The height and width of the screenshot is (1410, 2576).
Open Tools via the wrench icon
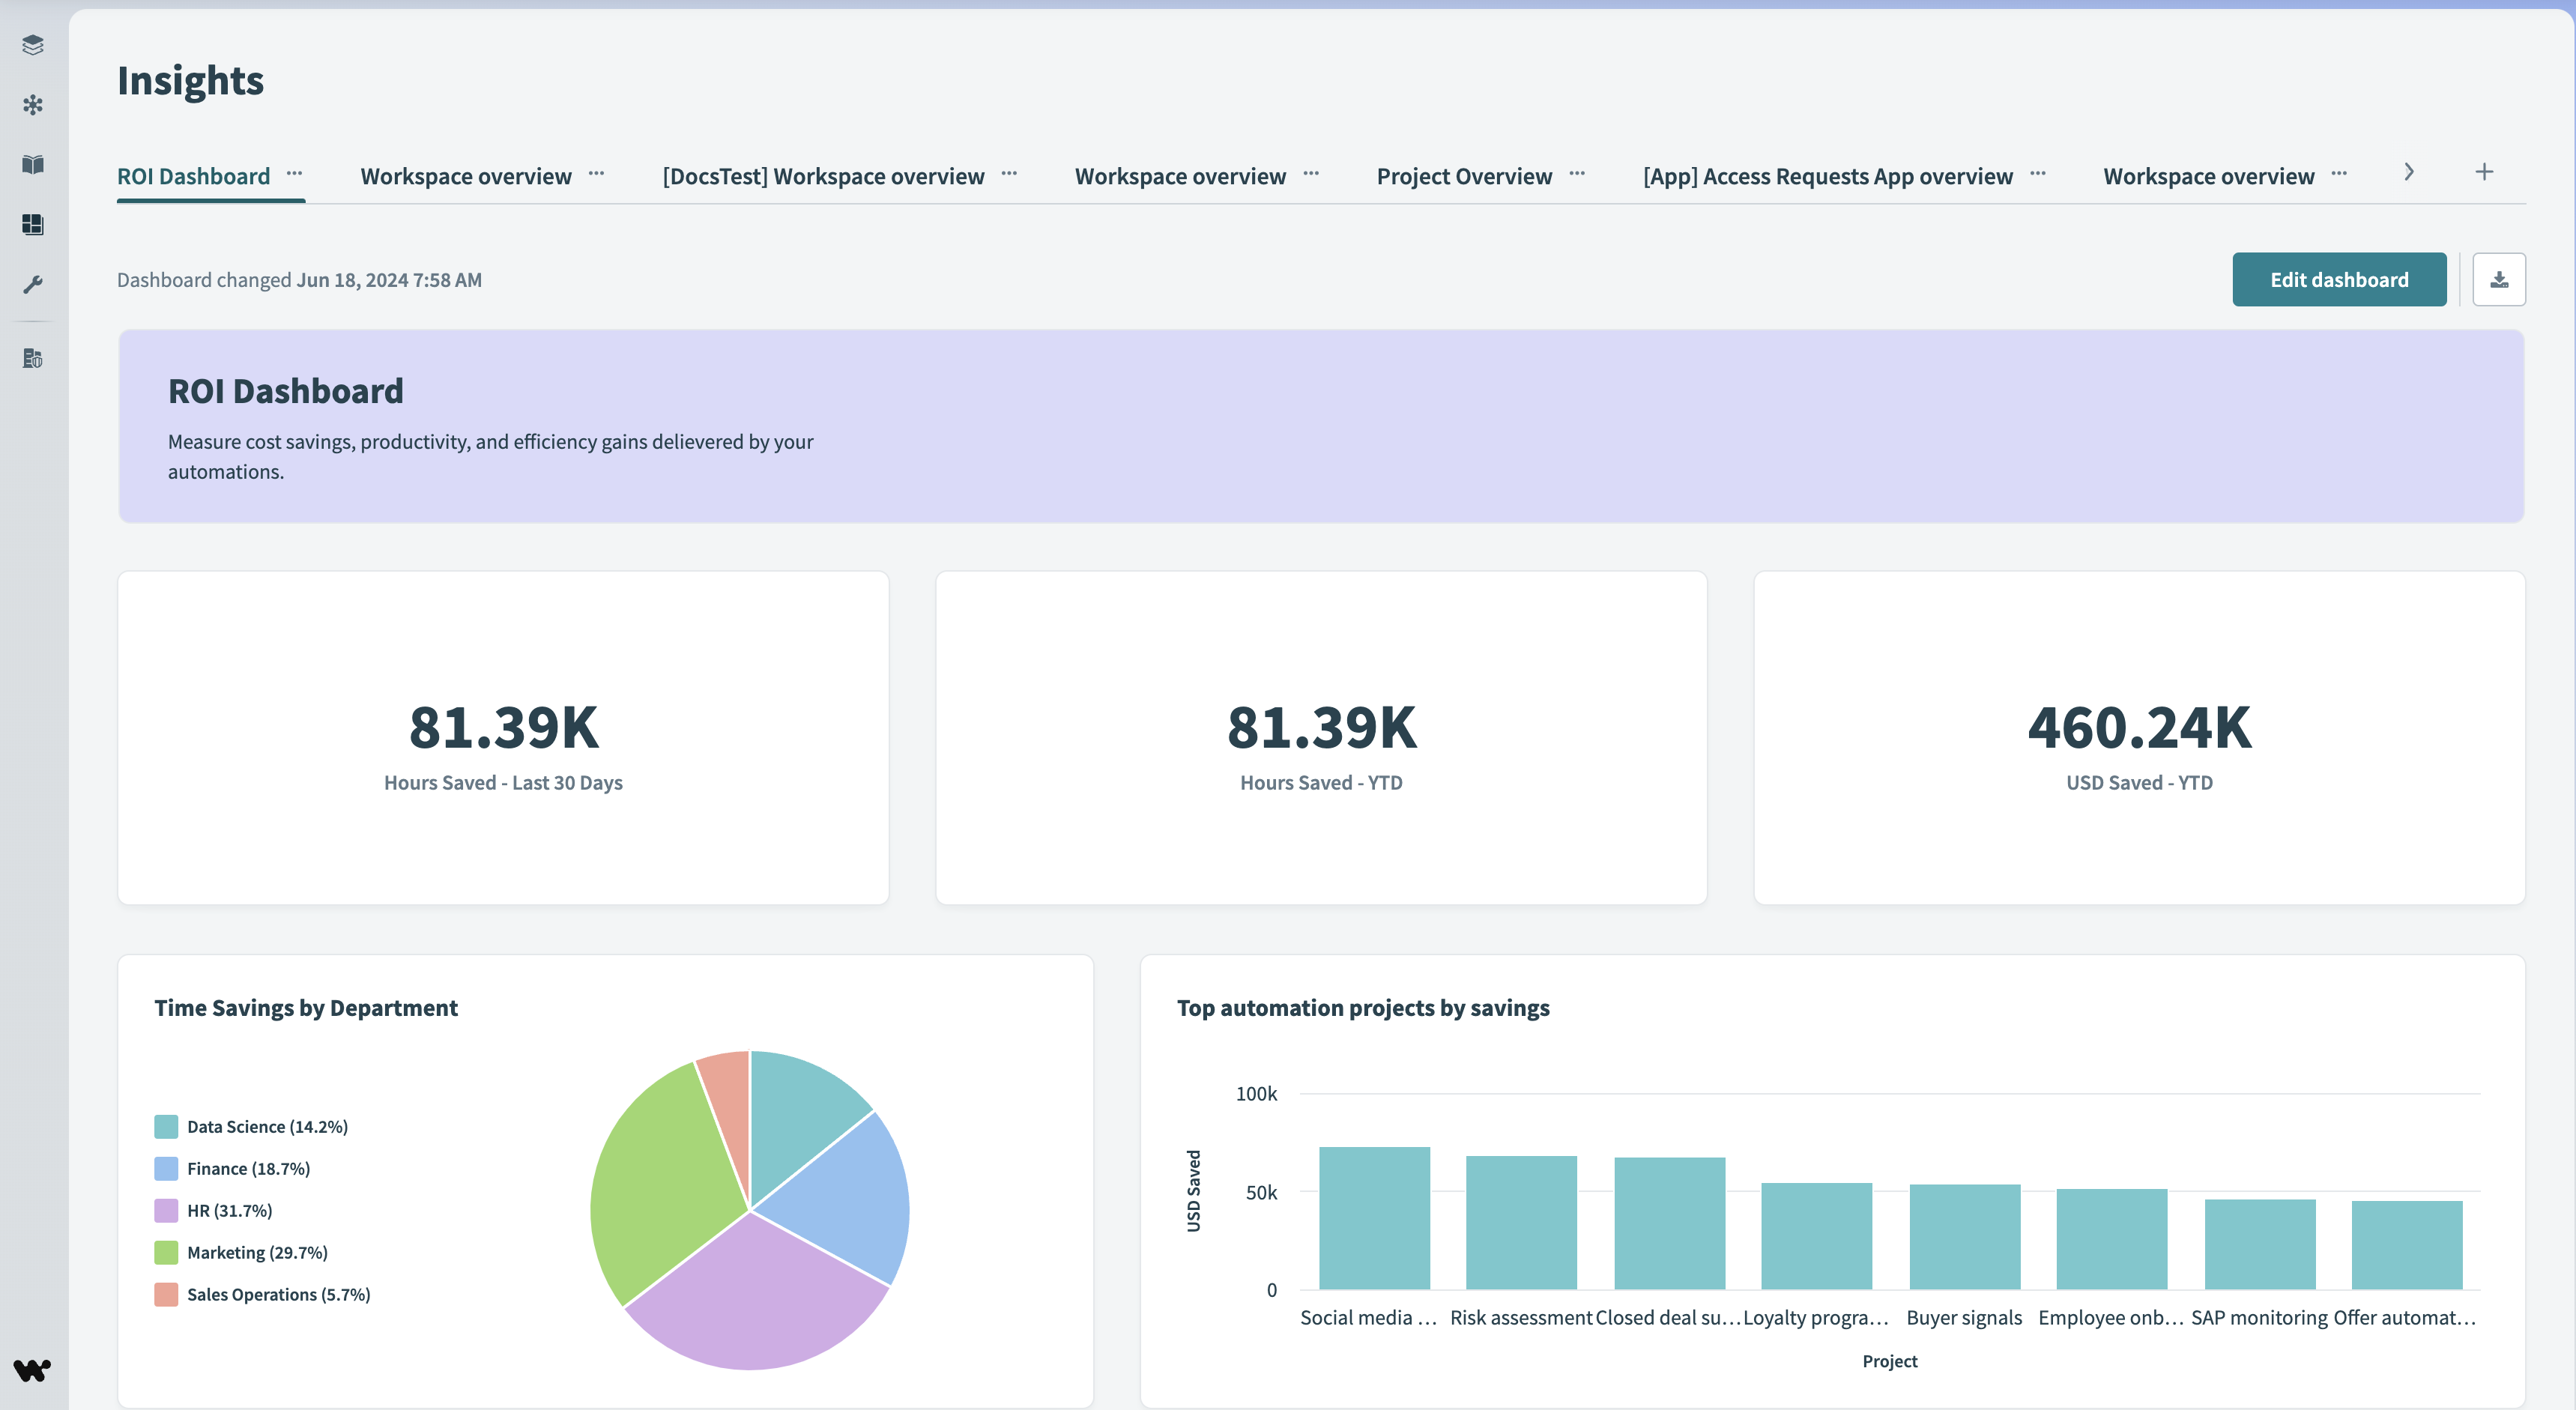pyautogui.click(x=33, y=284)
